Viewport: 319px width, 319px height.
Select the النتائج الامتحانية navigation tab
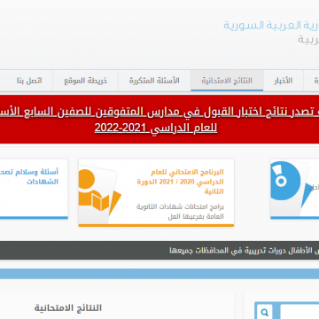(x=227, y=81)
